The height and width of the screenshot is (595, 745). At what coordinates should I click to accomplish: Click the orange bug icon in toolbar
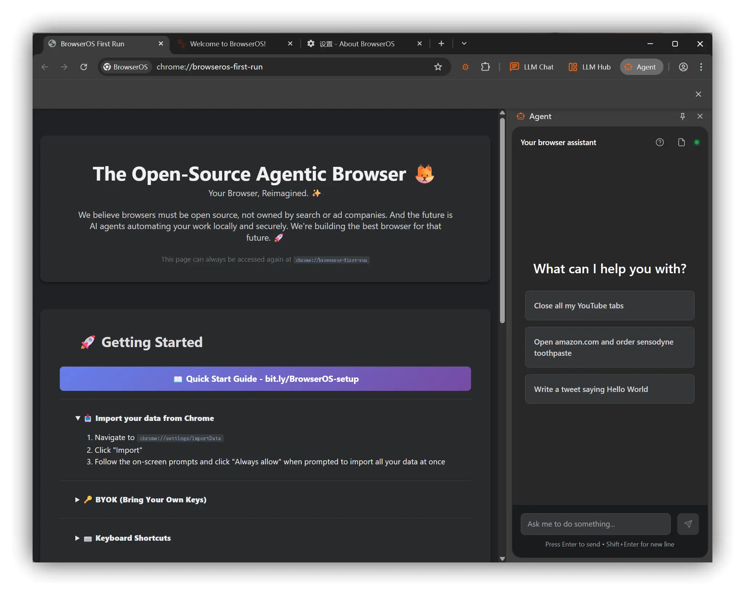pos(465,67)
